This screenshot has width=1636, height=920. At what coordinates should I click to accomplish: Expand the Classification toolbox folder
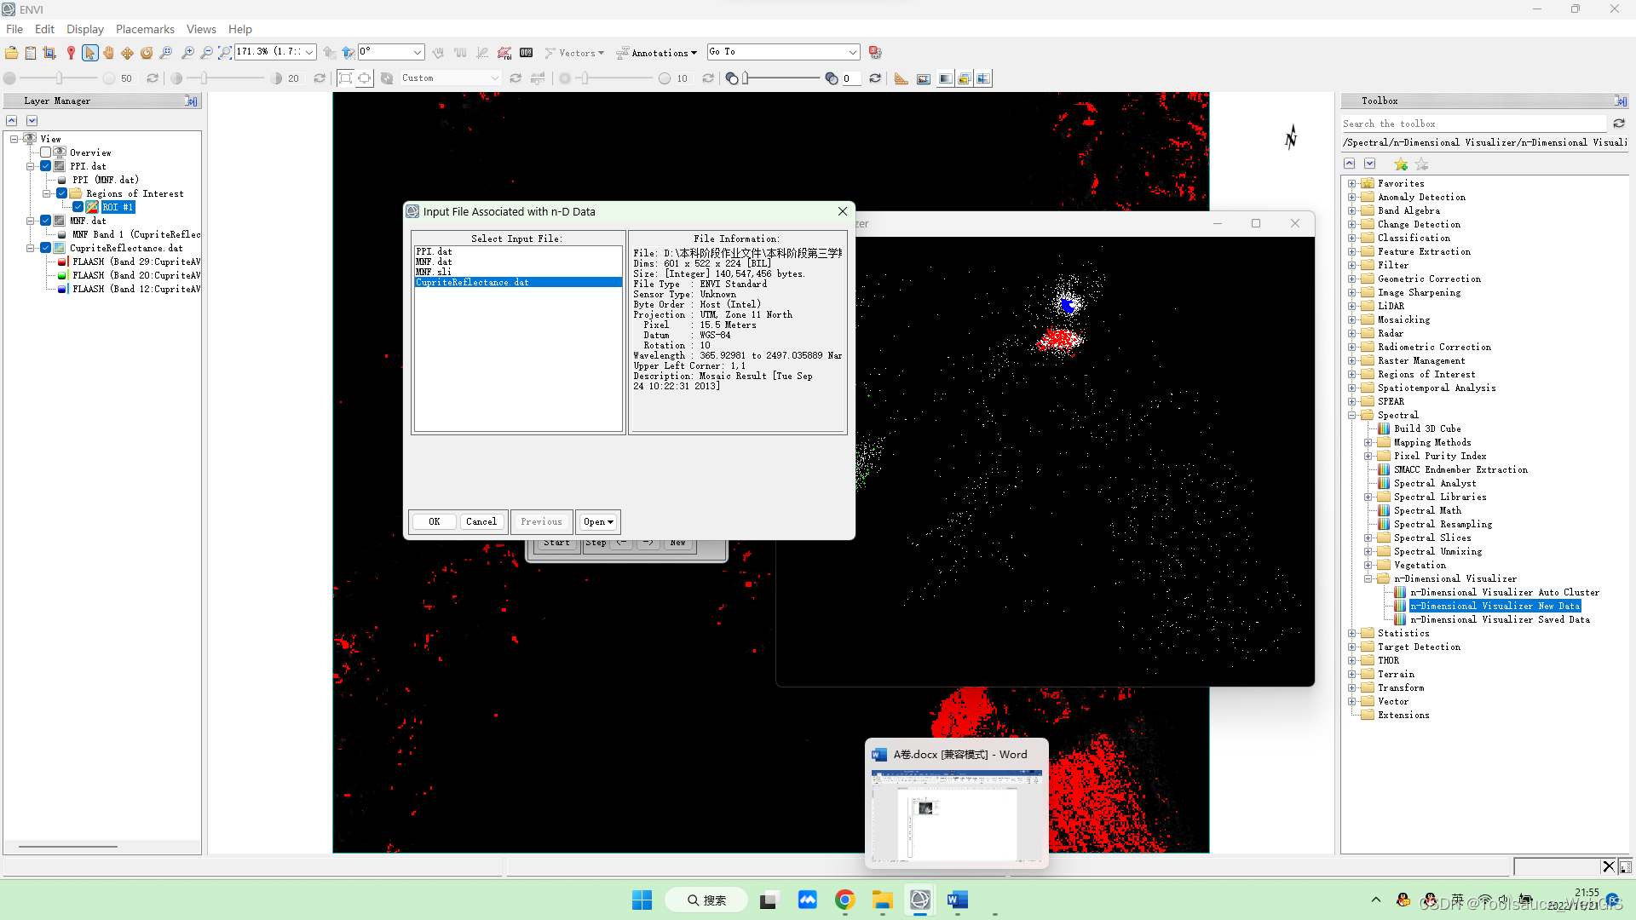pos(1351,238)
